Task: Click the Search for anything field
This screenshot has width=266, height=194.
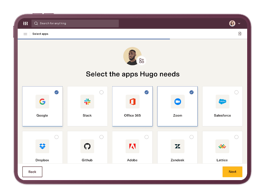Action: [75, 23]
